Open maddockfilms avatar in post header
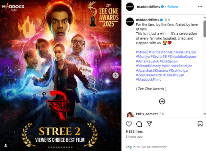This screenshot has width=206, height=151. point(130,7)
